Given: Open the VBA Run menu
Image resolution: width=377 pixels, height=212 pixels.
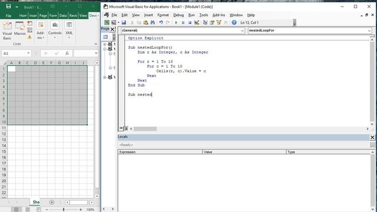Looking at the screenshot, I should (191, 15).
